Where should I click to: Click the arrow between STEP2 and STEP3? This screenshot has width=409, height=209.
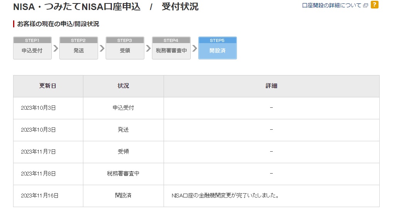pyautogui.click(x=102, y=48)
